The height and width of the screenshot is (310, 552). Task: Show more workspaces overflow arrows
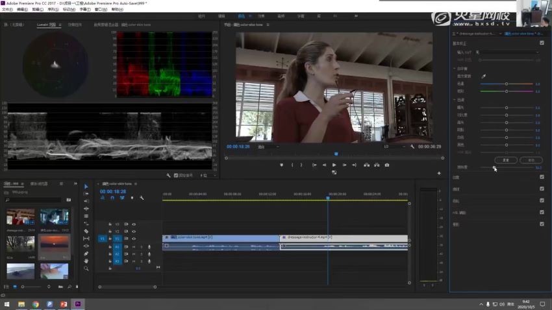(356, 16)
